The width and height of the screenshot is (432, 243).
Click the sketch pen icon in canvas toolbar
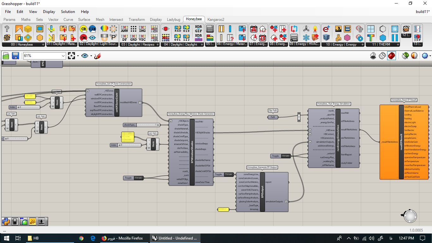97,56
